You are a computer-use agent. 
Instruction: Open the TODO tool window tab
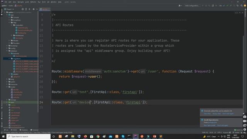pos(14,130)
